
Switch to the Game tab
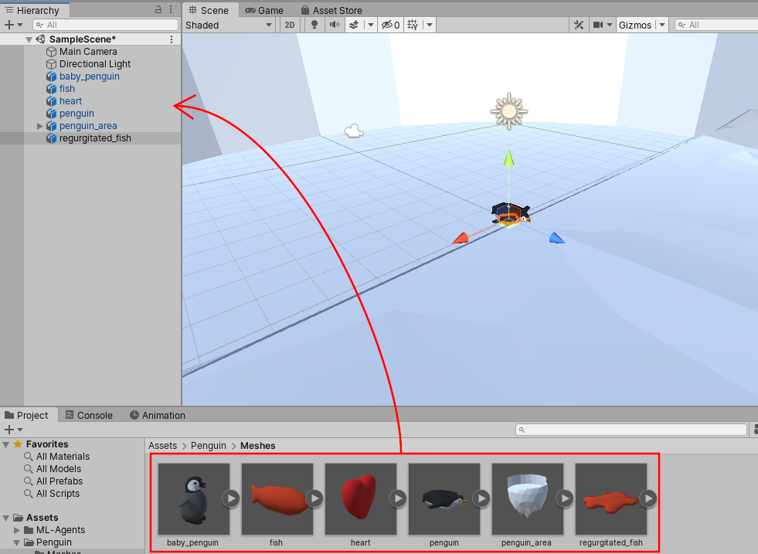tap(265, 10)
